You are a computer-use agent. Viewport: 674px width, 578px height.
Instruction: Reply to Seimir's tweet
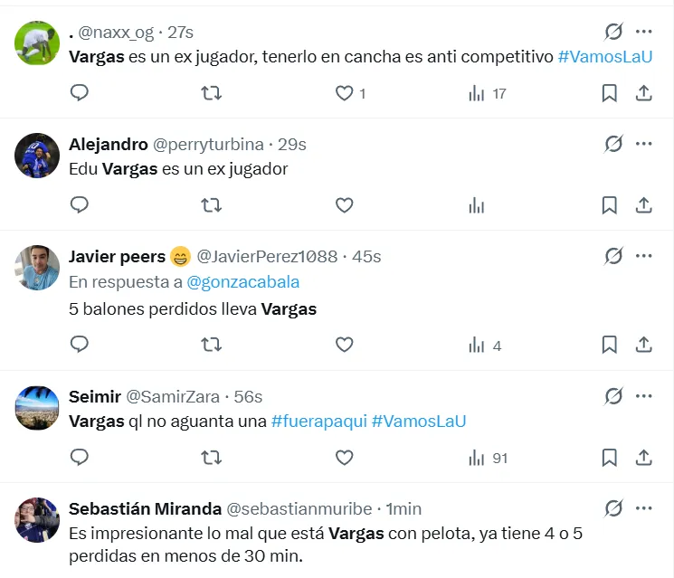click(80, 458)
